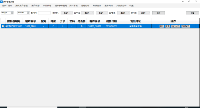This screenshot has height=108, width=200.
Task: Open the 系统用户管理 menu
Action: tap(21, 6)
